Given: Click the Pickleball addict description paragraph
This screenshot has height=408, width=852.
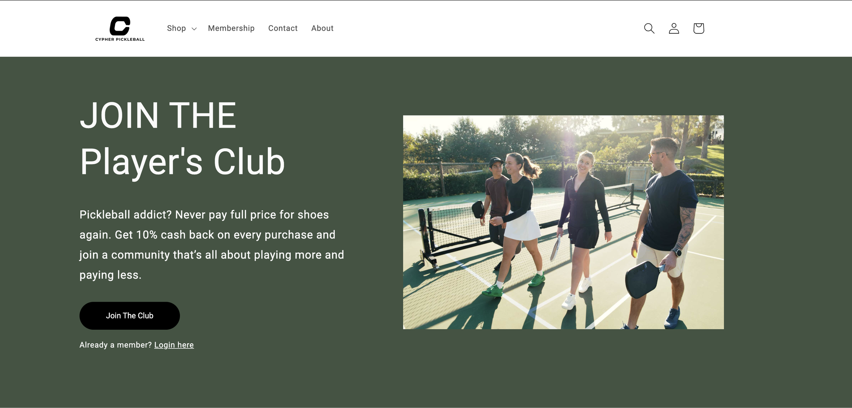Looking at the screenshot, I should 212,245.
